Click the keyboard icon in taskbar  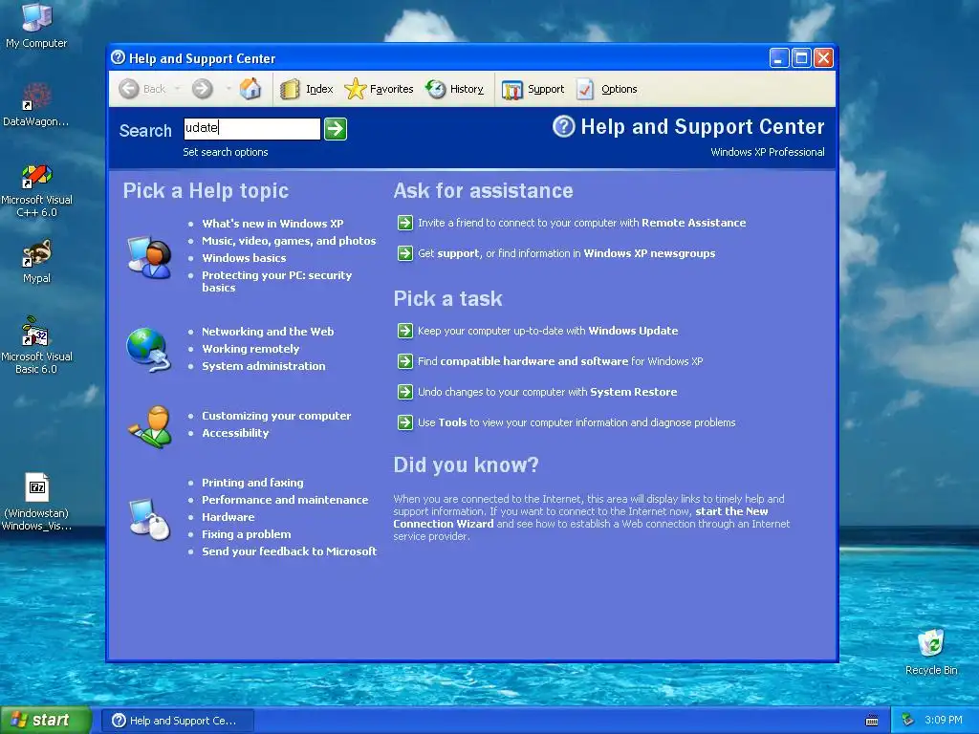[872, 721]
